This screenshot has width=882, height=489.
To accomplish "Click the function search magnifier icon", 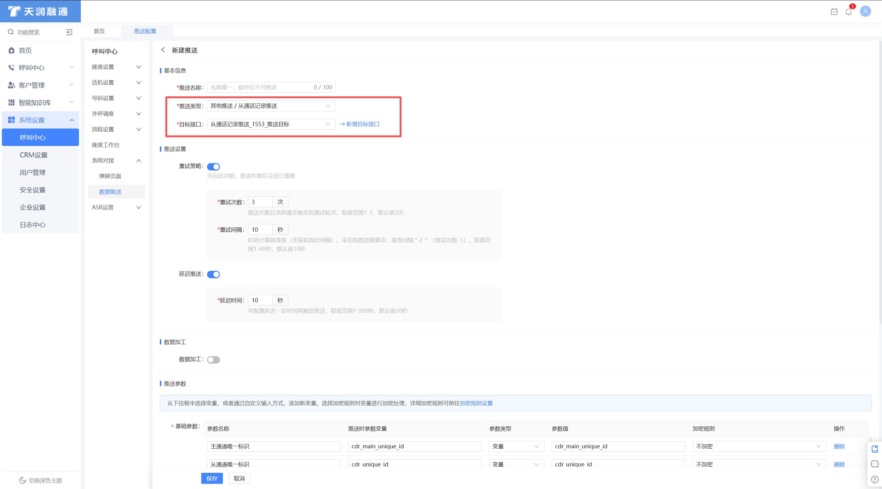I will tap(11, 32).
